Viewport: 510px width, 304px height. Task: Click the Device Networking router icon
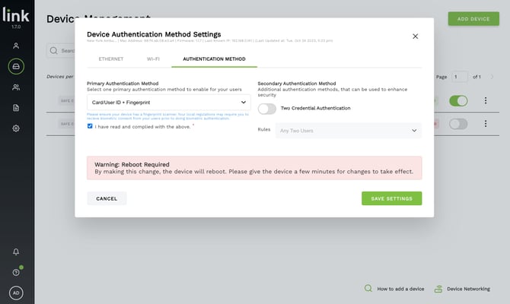pos(438,289)
